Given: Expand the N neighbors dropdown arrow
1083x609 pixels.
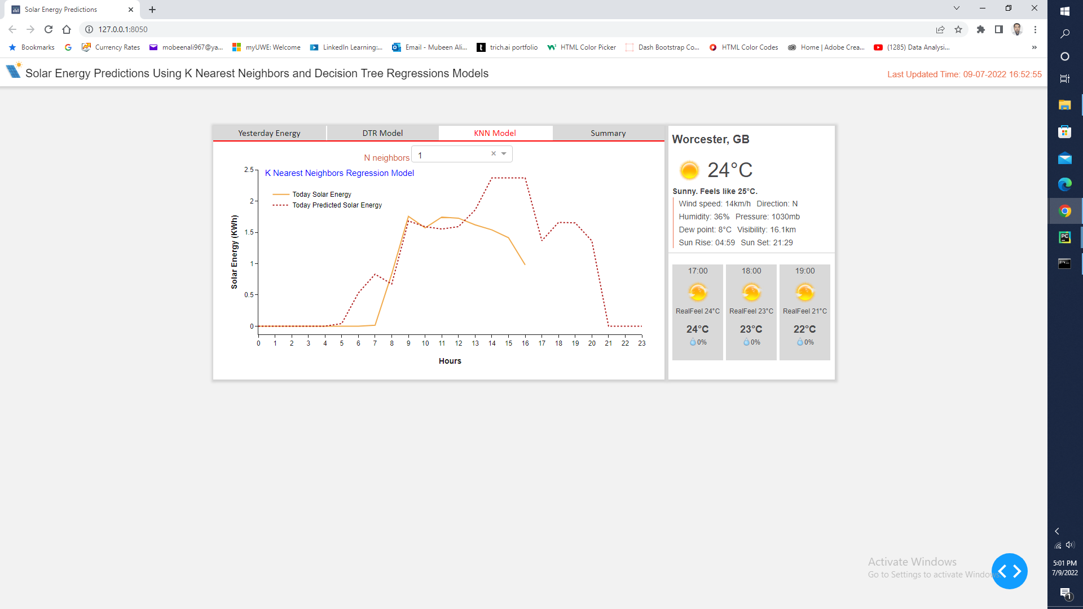Looking at the screenshot, I should pyautogui.click(x=504, y=153).
